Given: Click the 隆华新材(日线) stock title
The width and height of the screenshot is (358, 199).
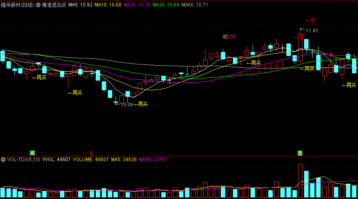Looking at the screenshot, I should (x=17, y=5).
